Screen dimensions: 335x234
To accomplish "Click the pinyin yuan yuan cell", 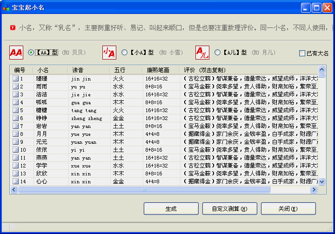I will tap(84, 142).
